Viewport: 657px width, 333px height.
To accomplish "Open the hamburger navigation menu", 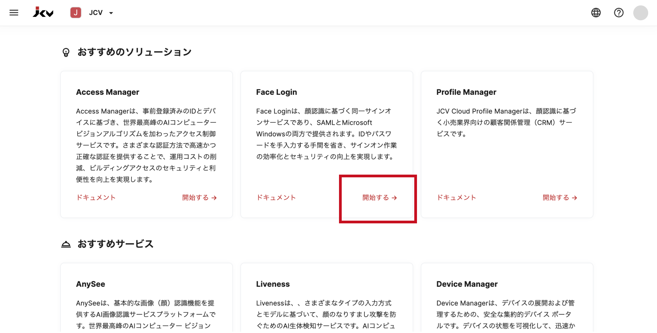I will point(14,13).
